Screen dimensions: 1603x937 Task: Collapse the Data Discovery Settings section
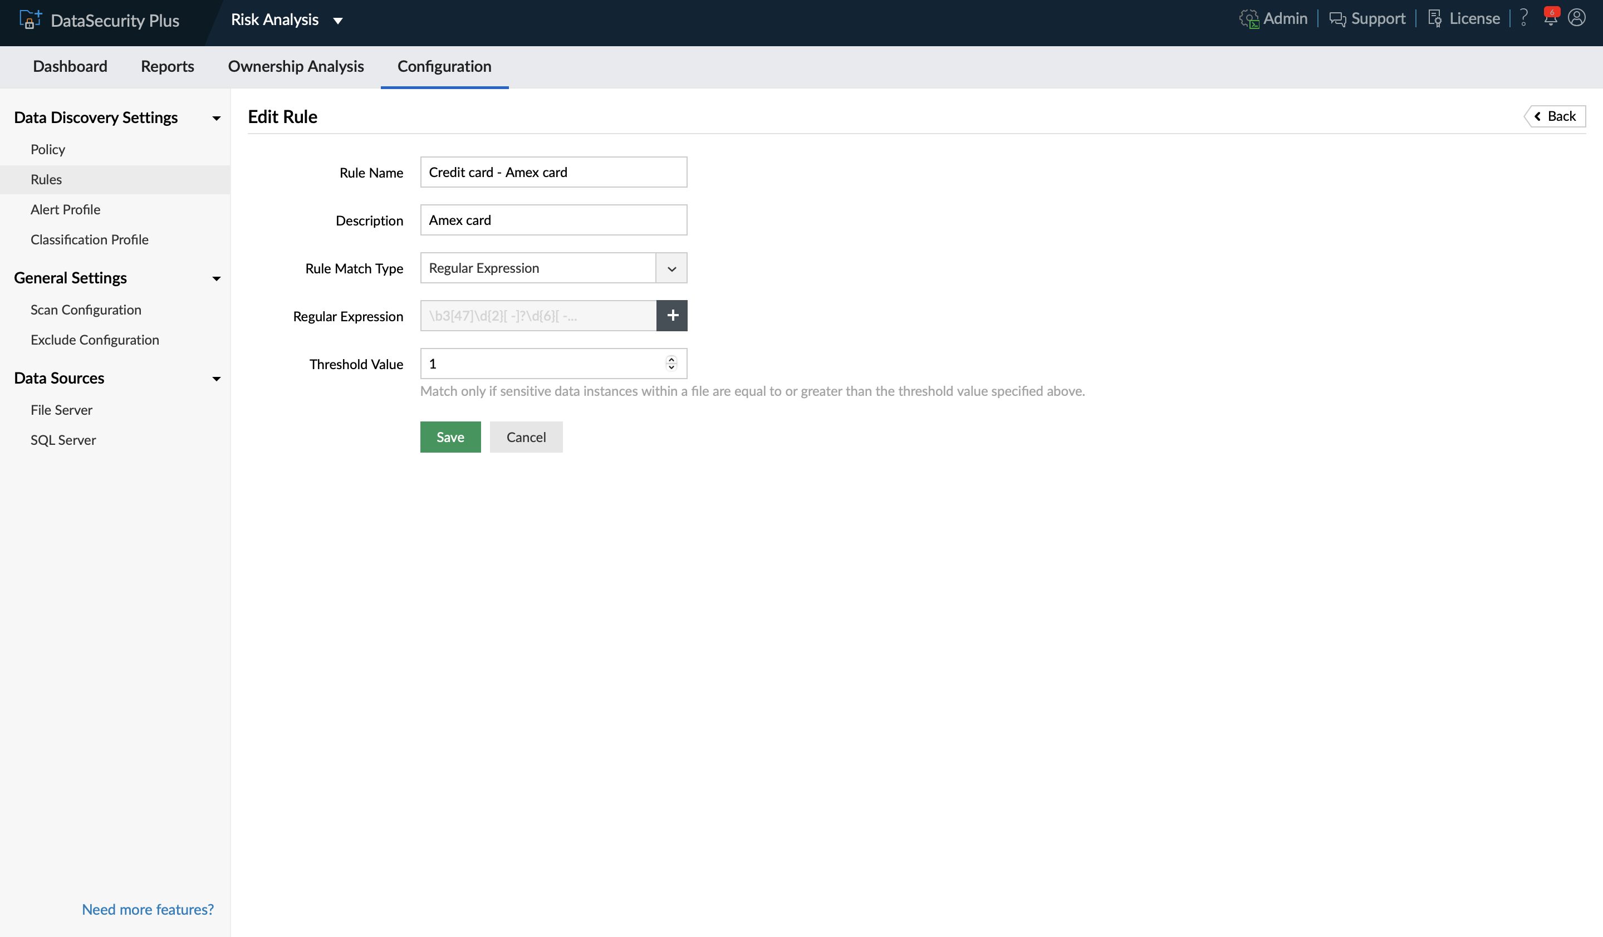216,119
